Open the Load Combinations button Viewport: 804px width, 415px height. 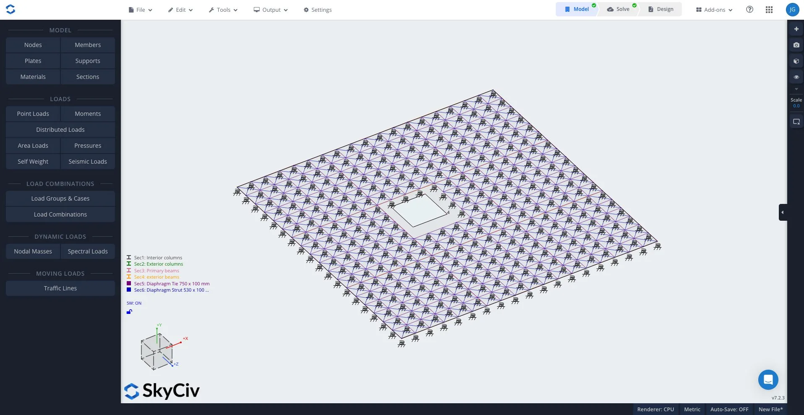(60, 214)
